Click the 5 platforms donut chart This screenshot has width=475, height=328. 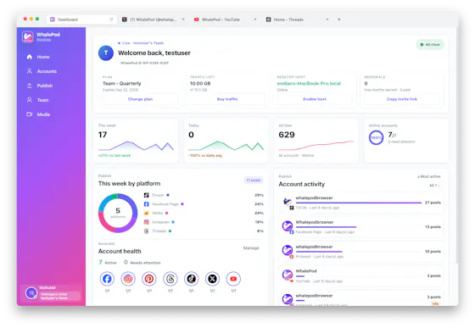click(118, 213)
